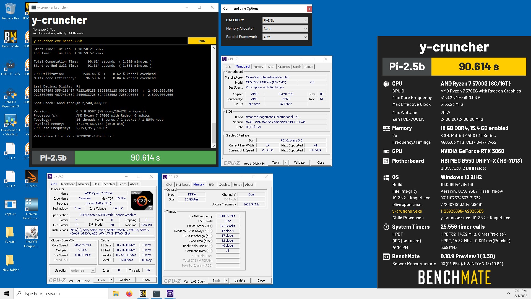This screenshot has width=531, height=299.
Task: Open SPD tab in Mainboard CPU-Z window
Action: coord(270,67)
